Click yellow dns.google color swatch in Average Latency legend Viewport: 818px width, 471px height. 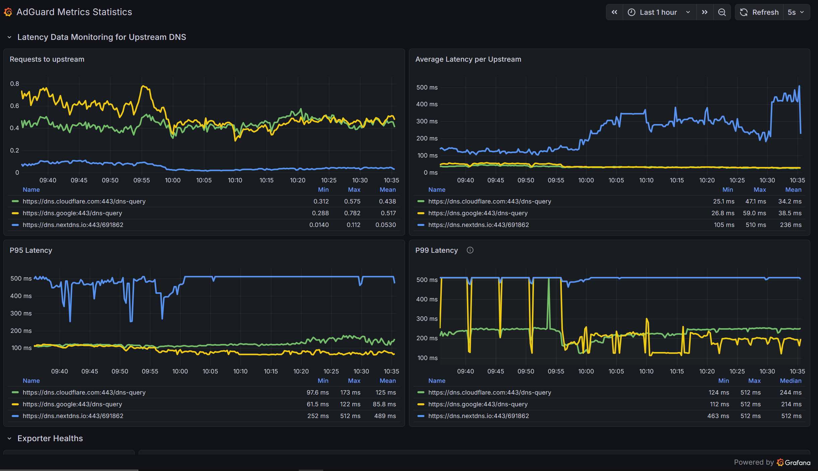421,213
